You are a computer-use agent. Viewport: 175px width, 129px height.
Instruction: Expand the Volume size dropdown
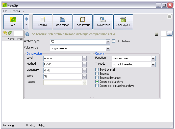108,49
